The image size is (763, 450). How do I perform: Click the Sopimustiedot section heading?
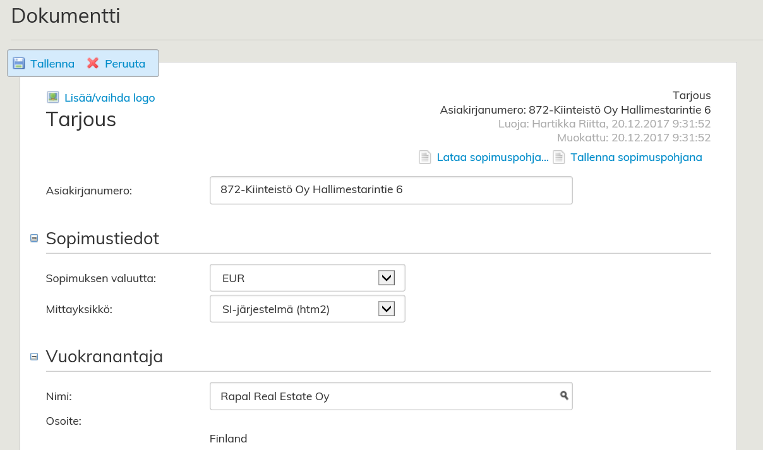102,239
